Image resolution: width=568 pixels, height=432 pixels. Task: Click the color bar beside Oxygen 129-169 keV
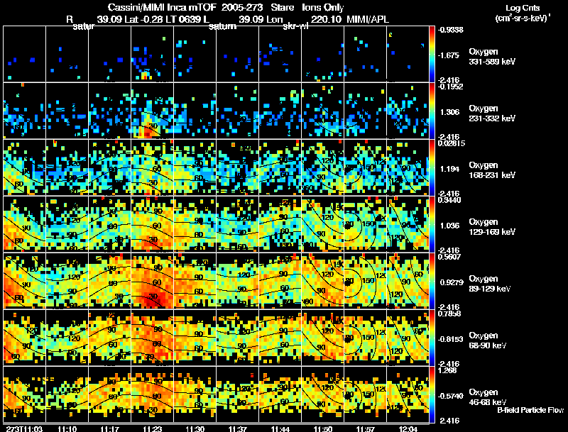pyautogui.click(x=432, y=224)
